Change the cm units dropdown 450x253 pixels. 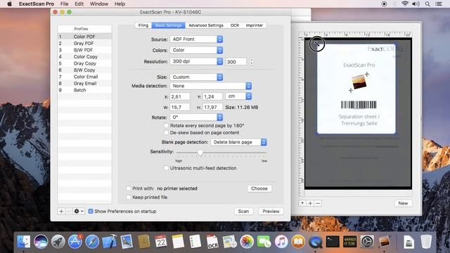click(238, 96)
